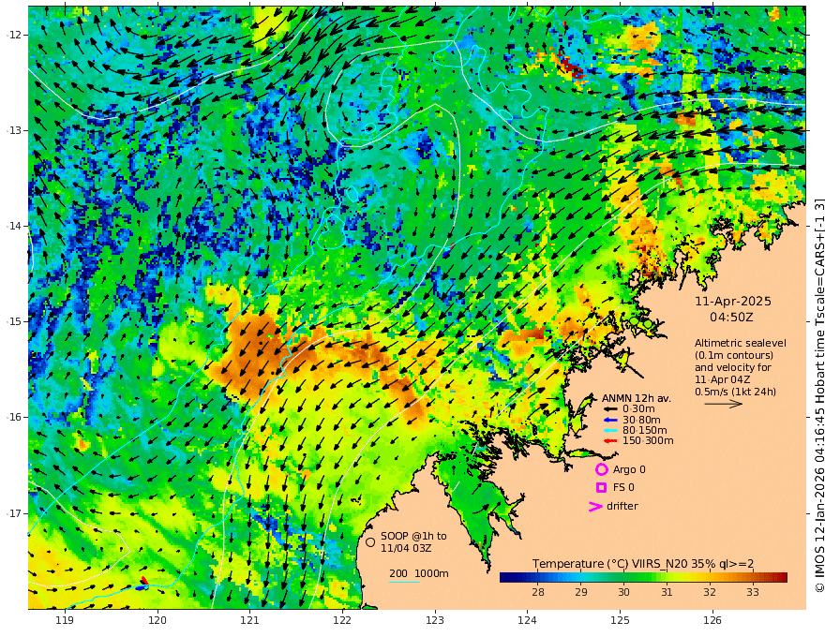Click the longitude axis label 119
The width and height of the screenshot is (825, 637).
[x=65, y=621]
